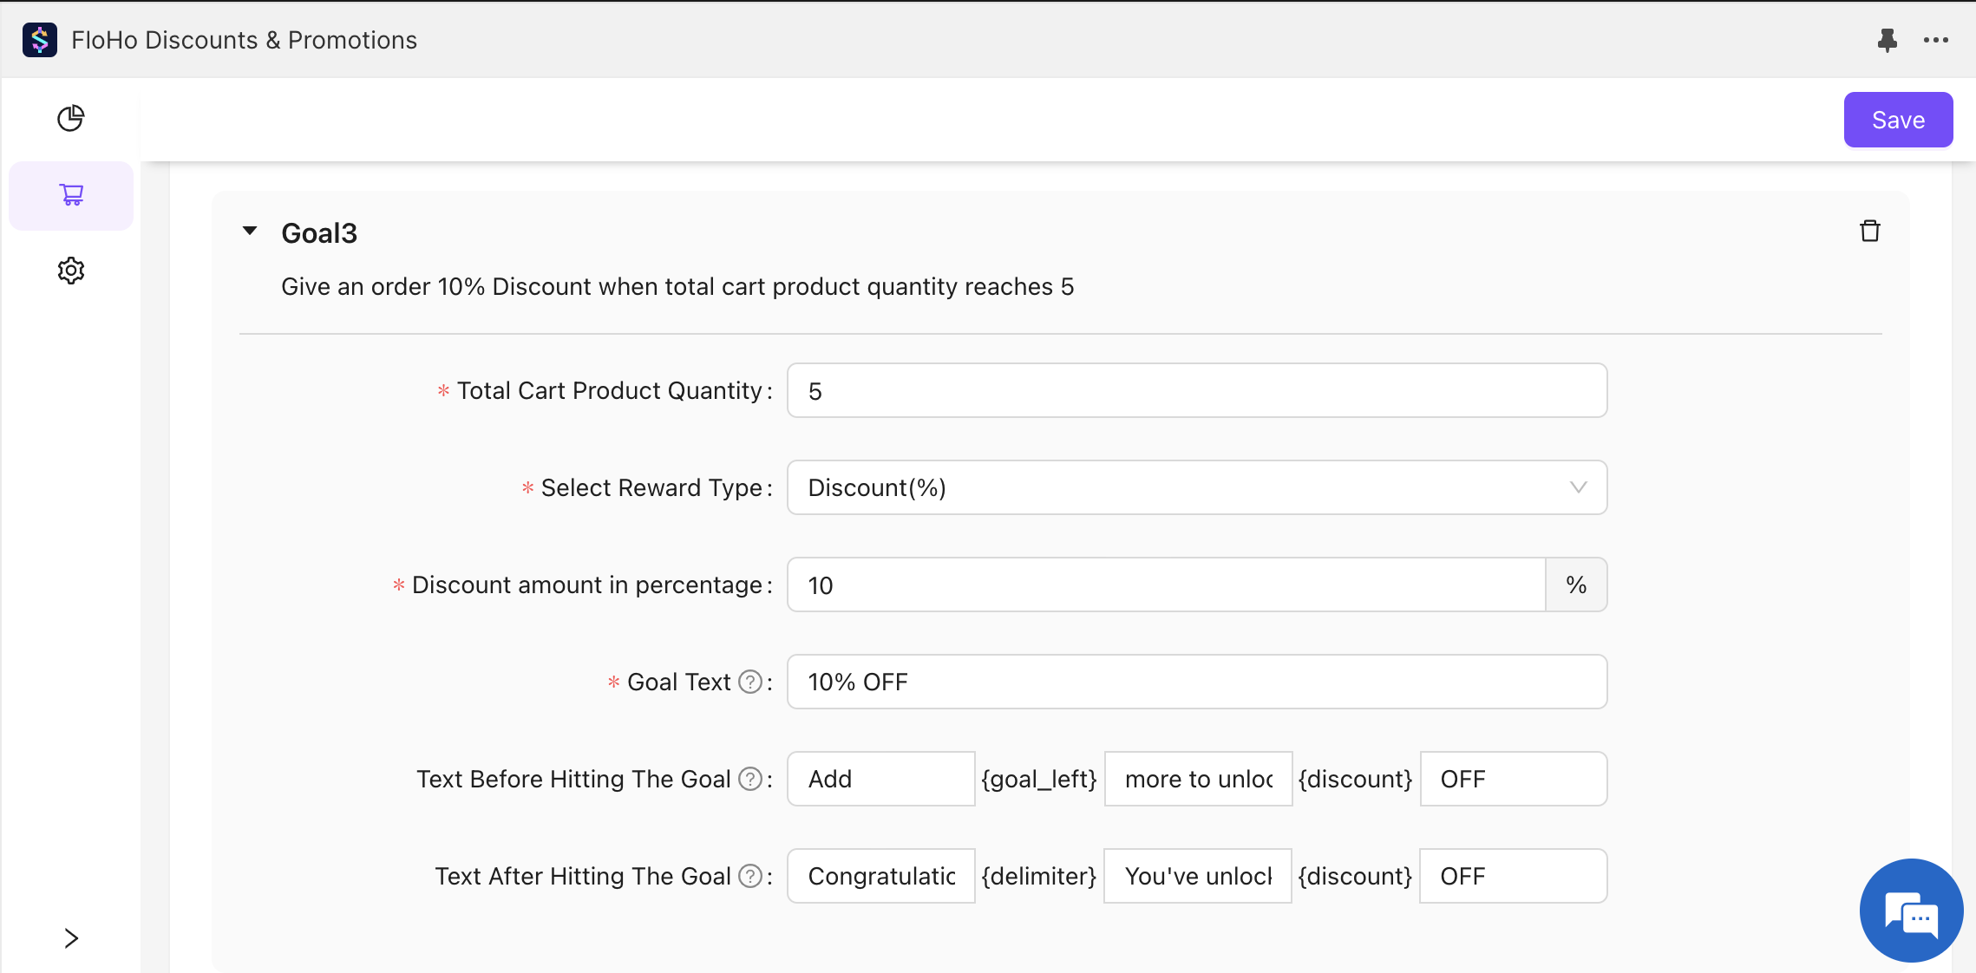Image resolution: width=1976 pixels, height=973 pixels.
Task: Open the analytics pie chart sidebar icon
Action: (71, 118)
